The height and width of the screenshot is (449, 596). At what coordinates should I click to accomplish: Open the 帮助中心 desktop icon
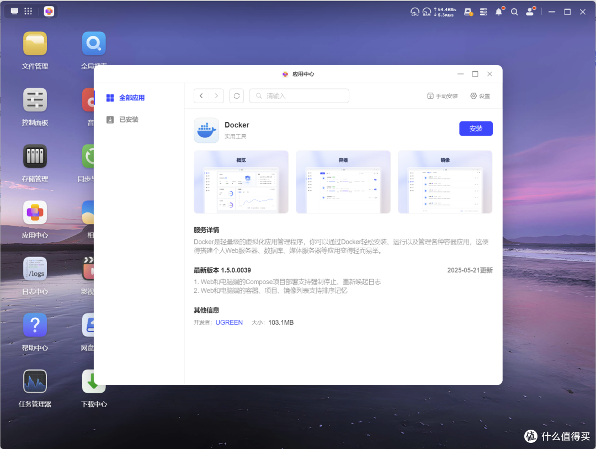[x=35, y=325]
